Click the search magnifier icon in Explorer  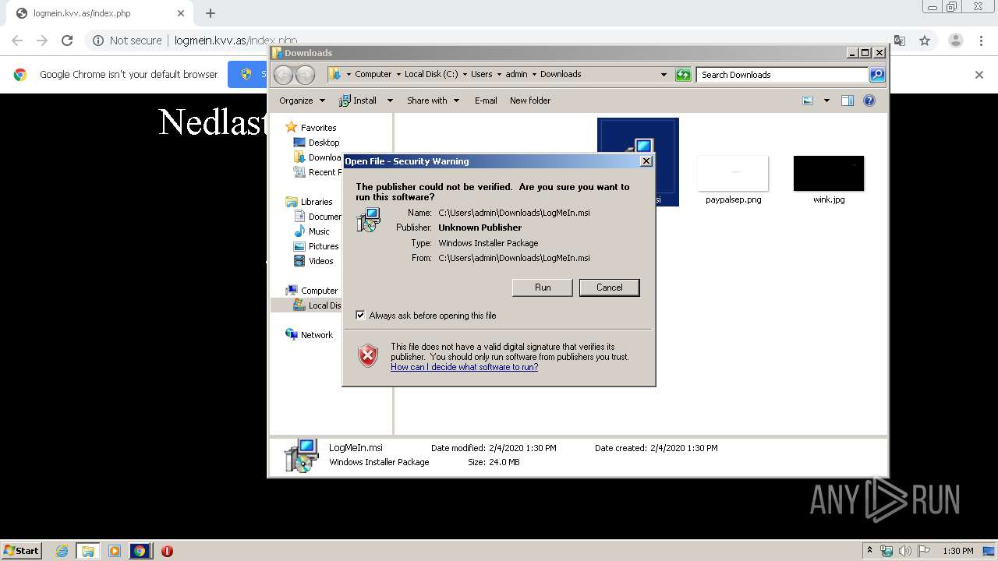(877, 75)
